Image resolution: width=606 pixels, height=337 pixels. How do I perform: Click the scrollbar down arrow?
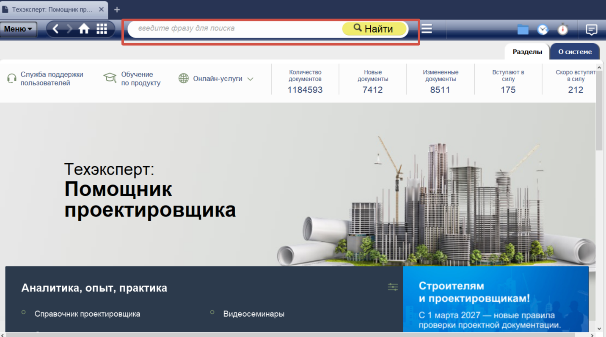[599, 329]
